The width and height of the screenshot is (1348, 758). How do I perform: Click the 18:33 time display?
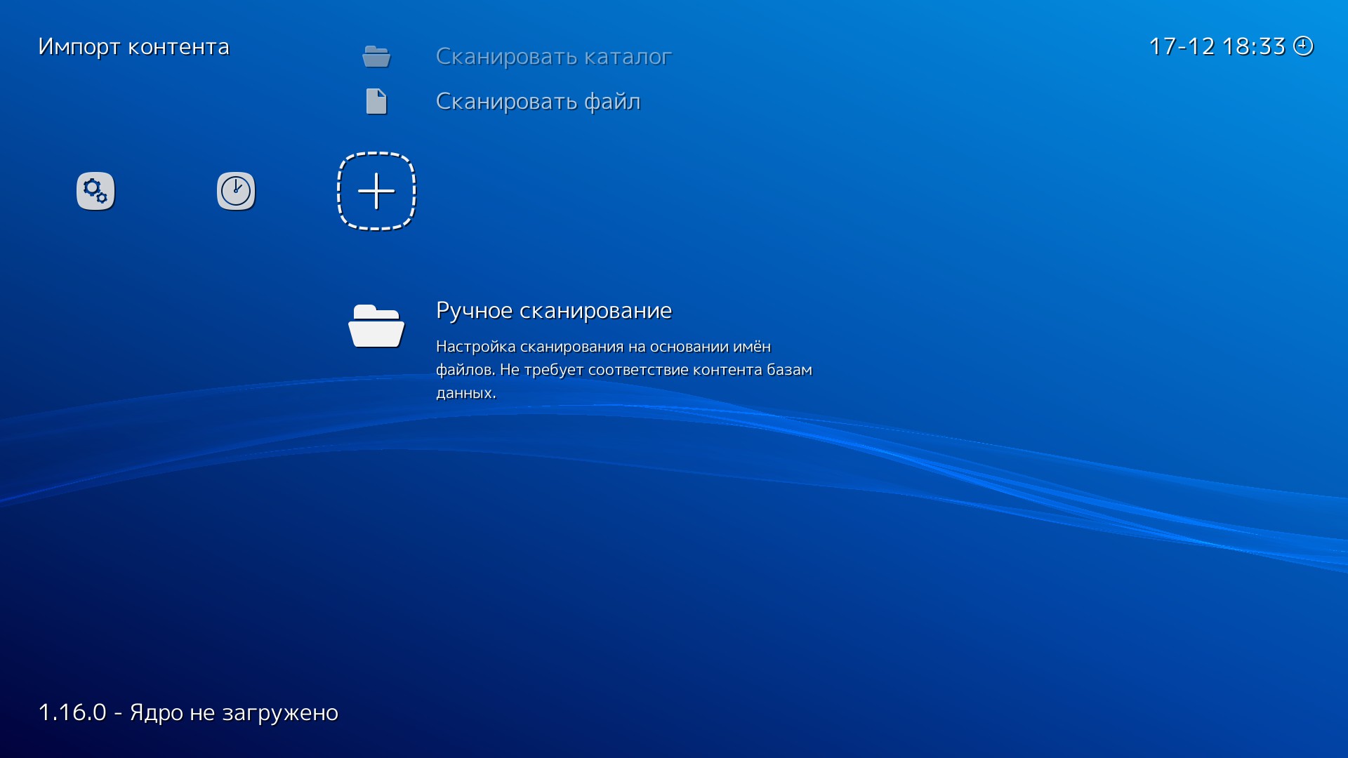pyautogui.click(x=1253, y=46)
